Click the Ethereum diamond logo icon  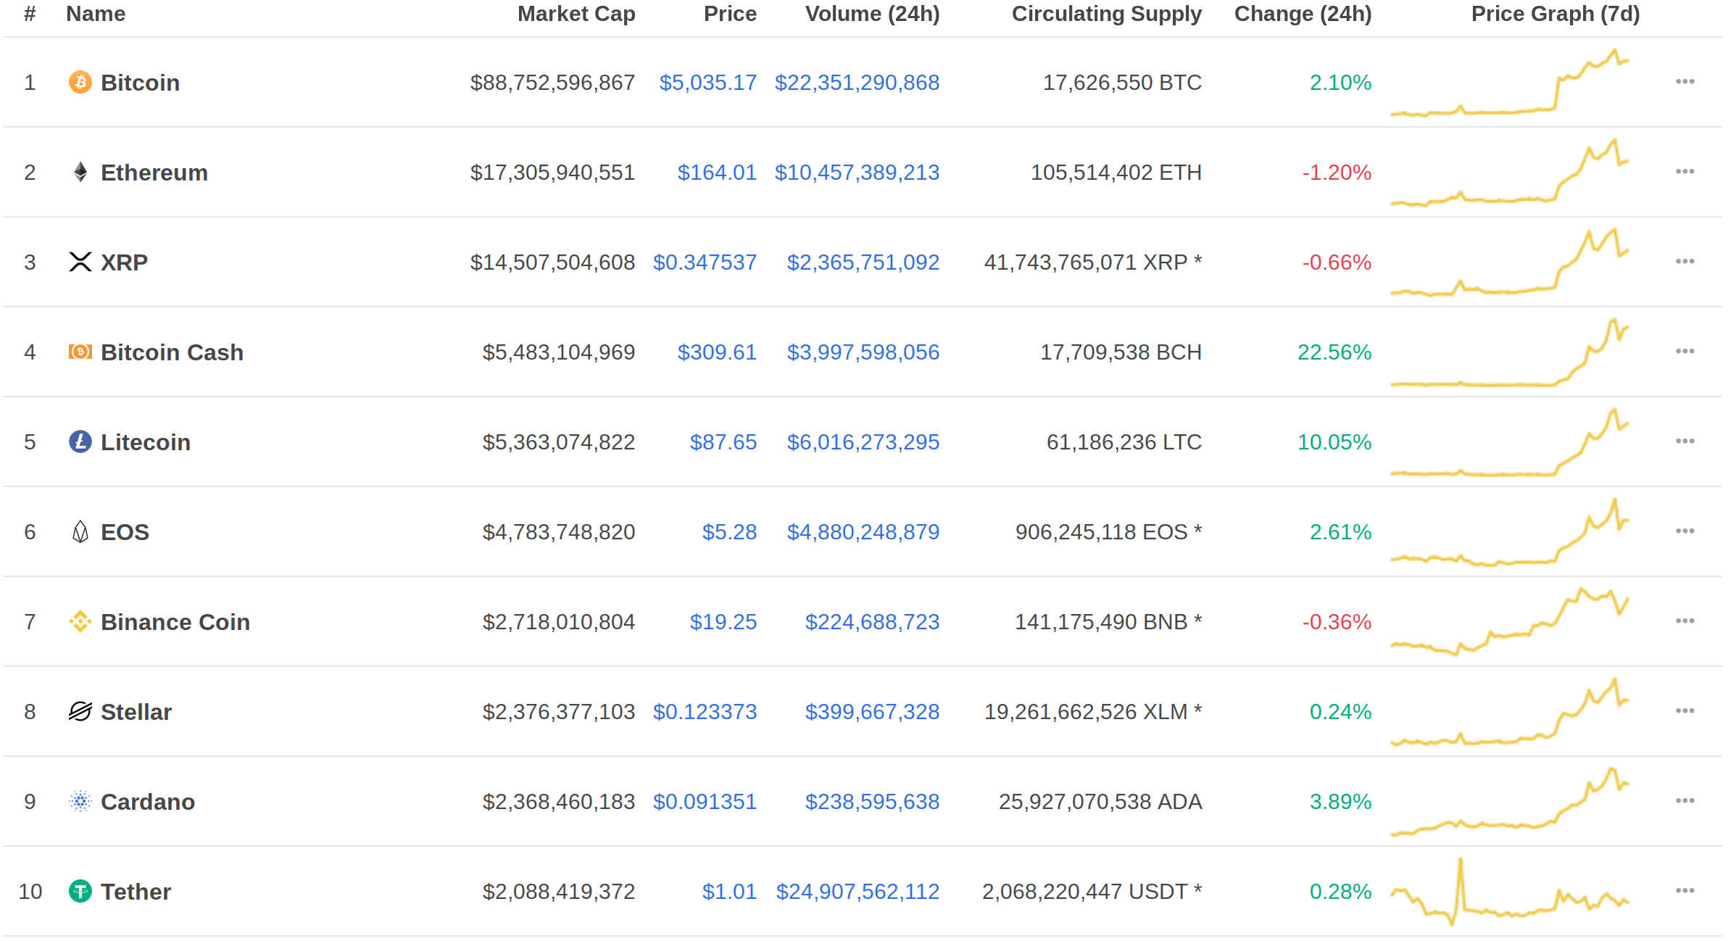tap(80, 172)
